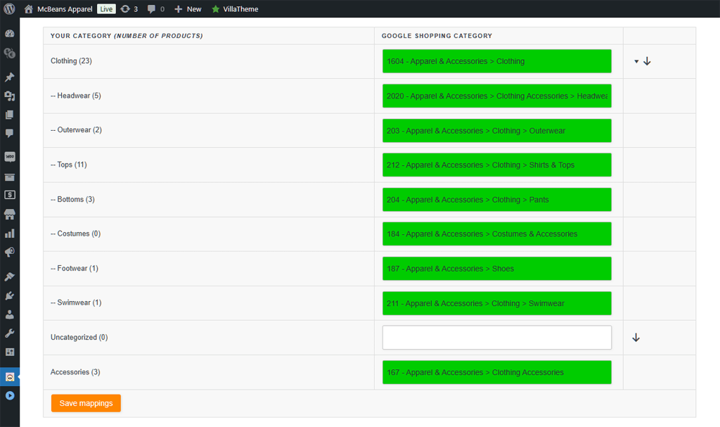The width and height of the screenshot is (720, 427).
Task: Open the New menu in admin bar
Action: (x=188, y=9)
